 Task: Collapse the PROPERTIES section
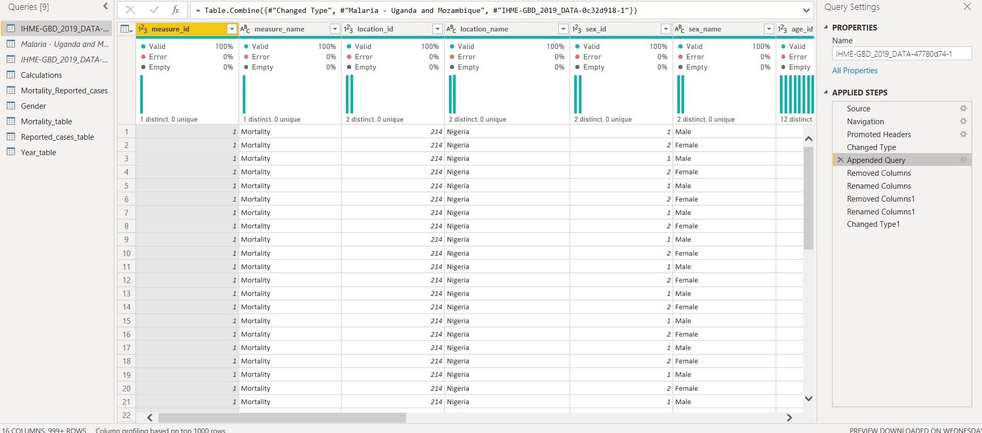tap(826, 27)
